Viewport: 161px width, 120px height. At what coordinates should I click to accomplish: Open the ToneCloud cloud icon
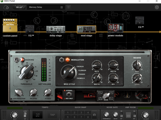6,7
